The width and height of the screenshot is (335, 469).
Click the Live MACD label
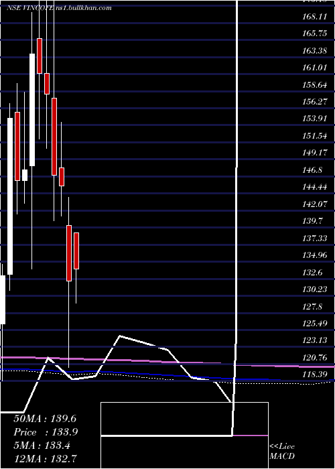point(282,452)
